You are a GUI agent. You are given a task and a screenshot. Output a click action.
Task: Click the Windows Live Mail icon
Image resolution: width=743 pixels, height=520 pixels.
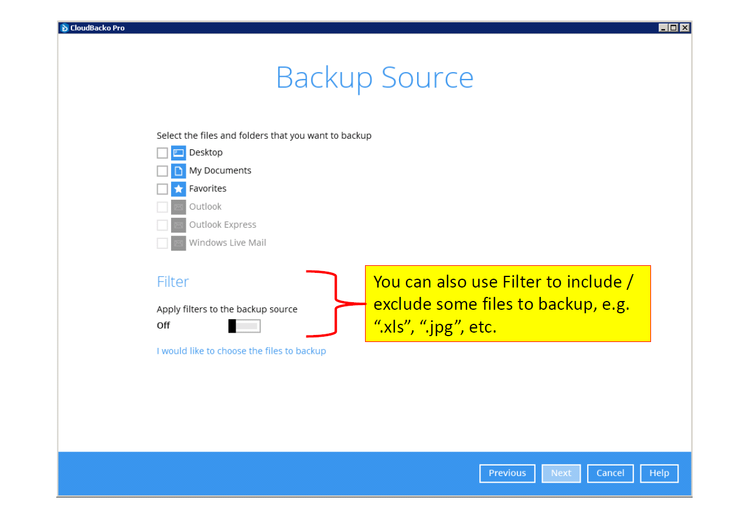click(x=178, y=243)
